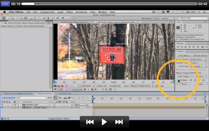
Task: Click Analyze backward arrow in Tracker
Action: tap(195, 80)
